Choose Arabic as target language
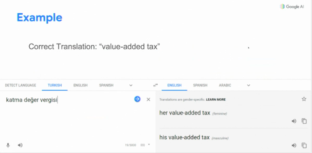This screenshot has width=312, height=153. click(225, 85)
